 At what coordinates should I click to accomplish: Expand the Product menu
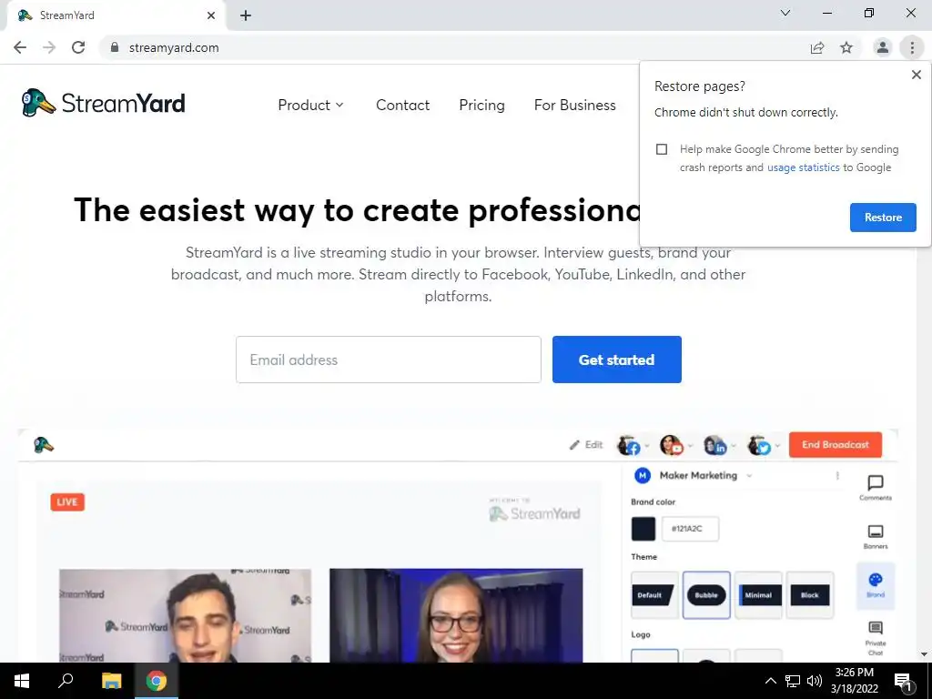tap(310, 106)
